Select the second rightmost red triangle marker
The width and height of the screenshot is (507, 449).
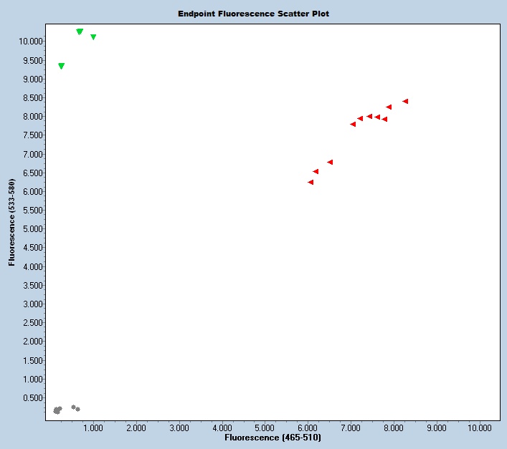389,107
